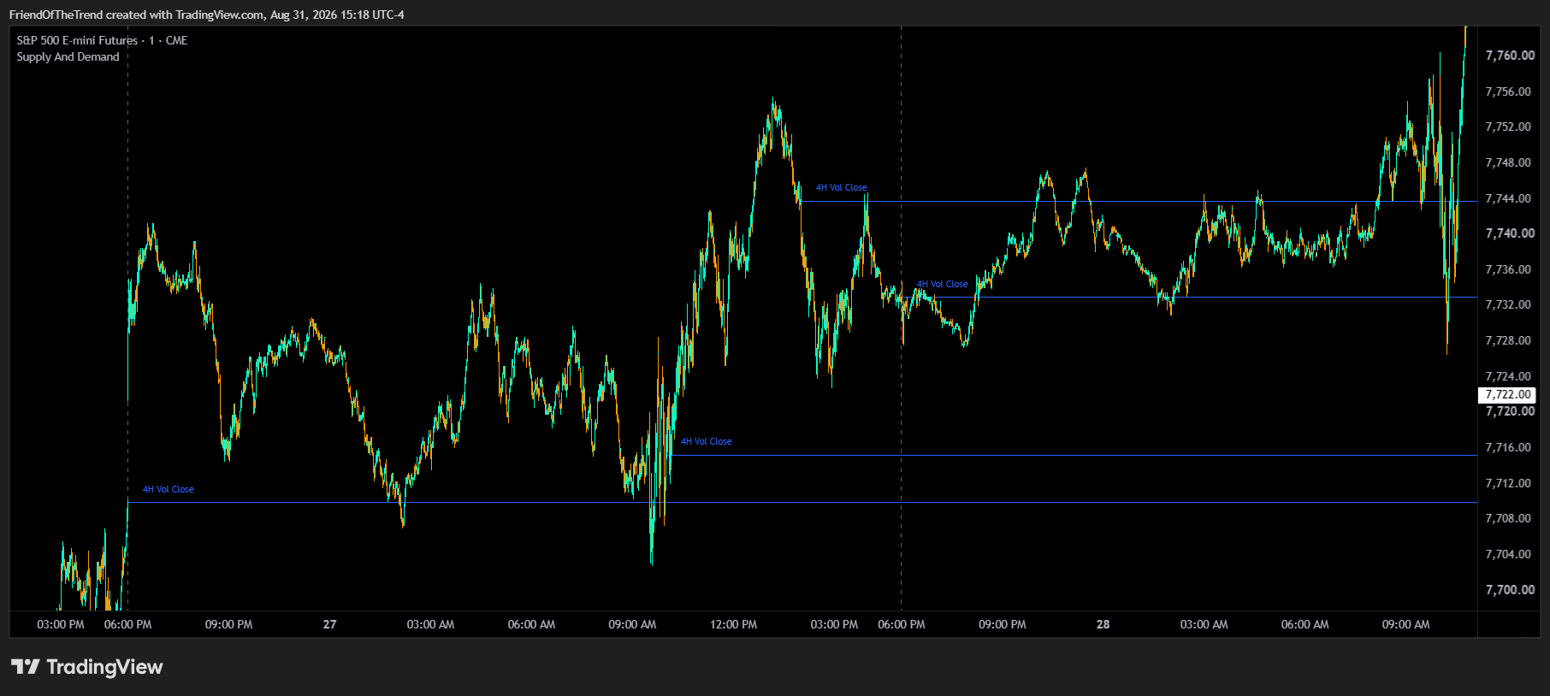Click the 7,748.00 price axis label

pos(1508,162)
